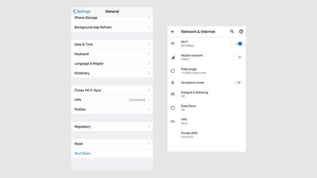This screenshot has width=317, height=178.
Task: Open Date & Time settings
Action: click(112, 44)
